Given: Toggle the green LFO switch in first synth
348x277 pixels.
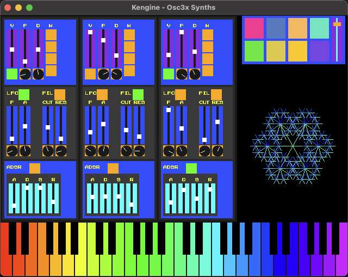Looking at the screenshot, I should point(24,95).
